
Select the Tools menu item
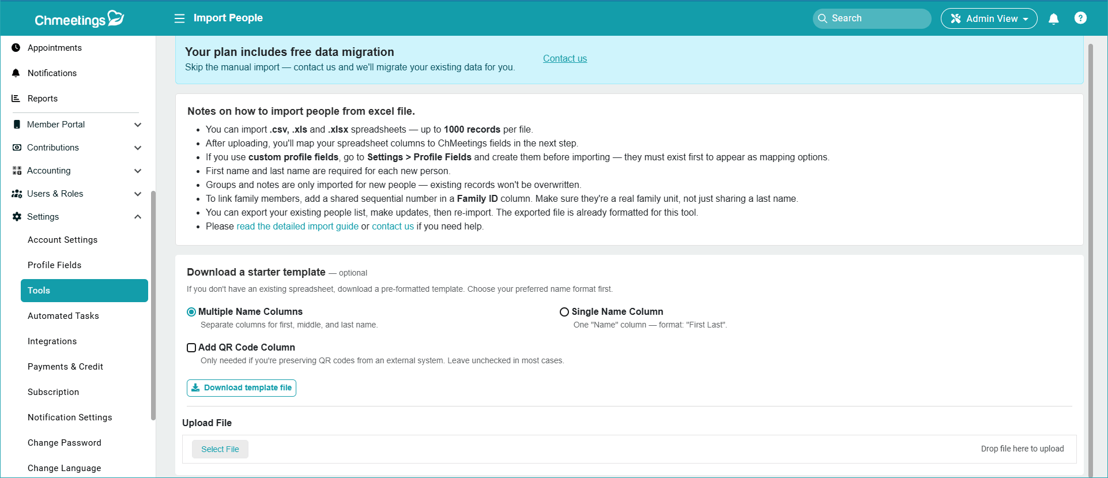pyautogui.click(x=84, y=291)
